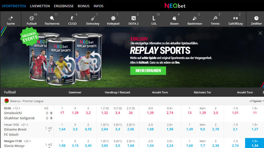
Task: Click the Gewinner column header
Action: pyautogui.click(x=75, y=92)
